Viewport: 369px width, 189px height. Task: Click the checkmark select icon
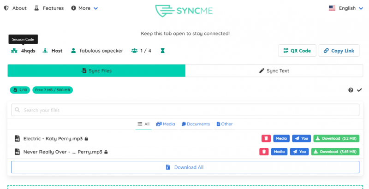tap(359, 90)
